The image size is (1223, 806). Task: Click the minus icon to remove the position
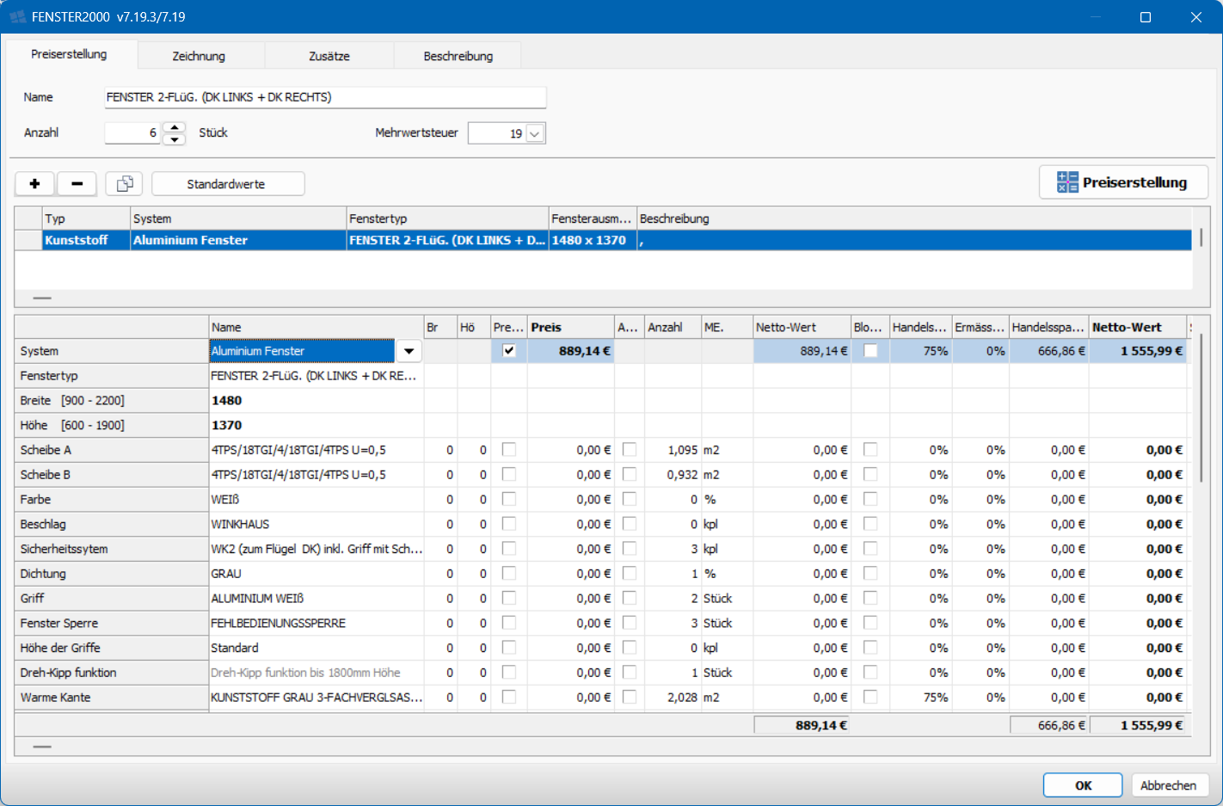tap(77, 184)
